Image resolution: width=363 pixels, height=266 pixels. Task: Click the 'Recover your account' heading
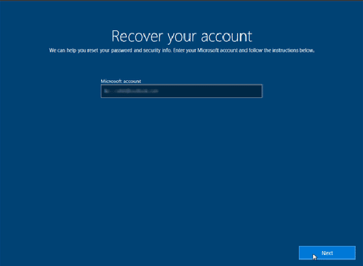[181, 36]
